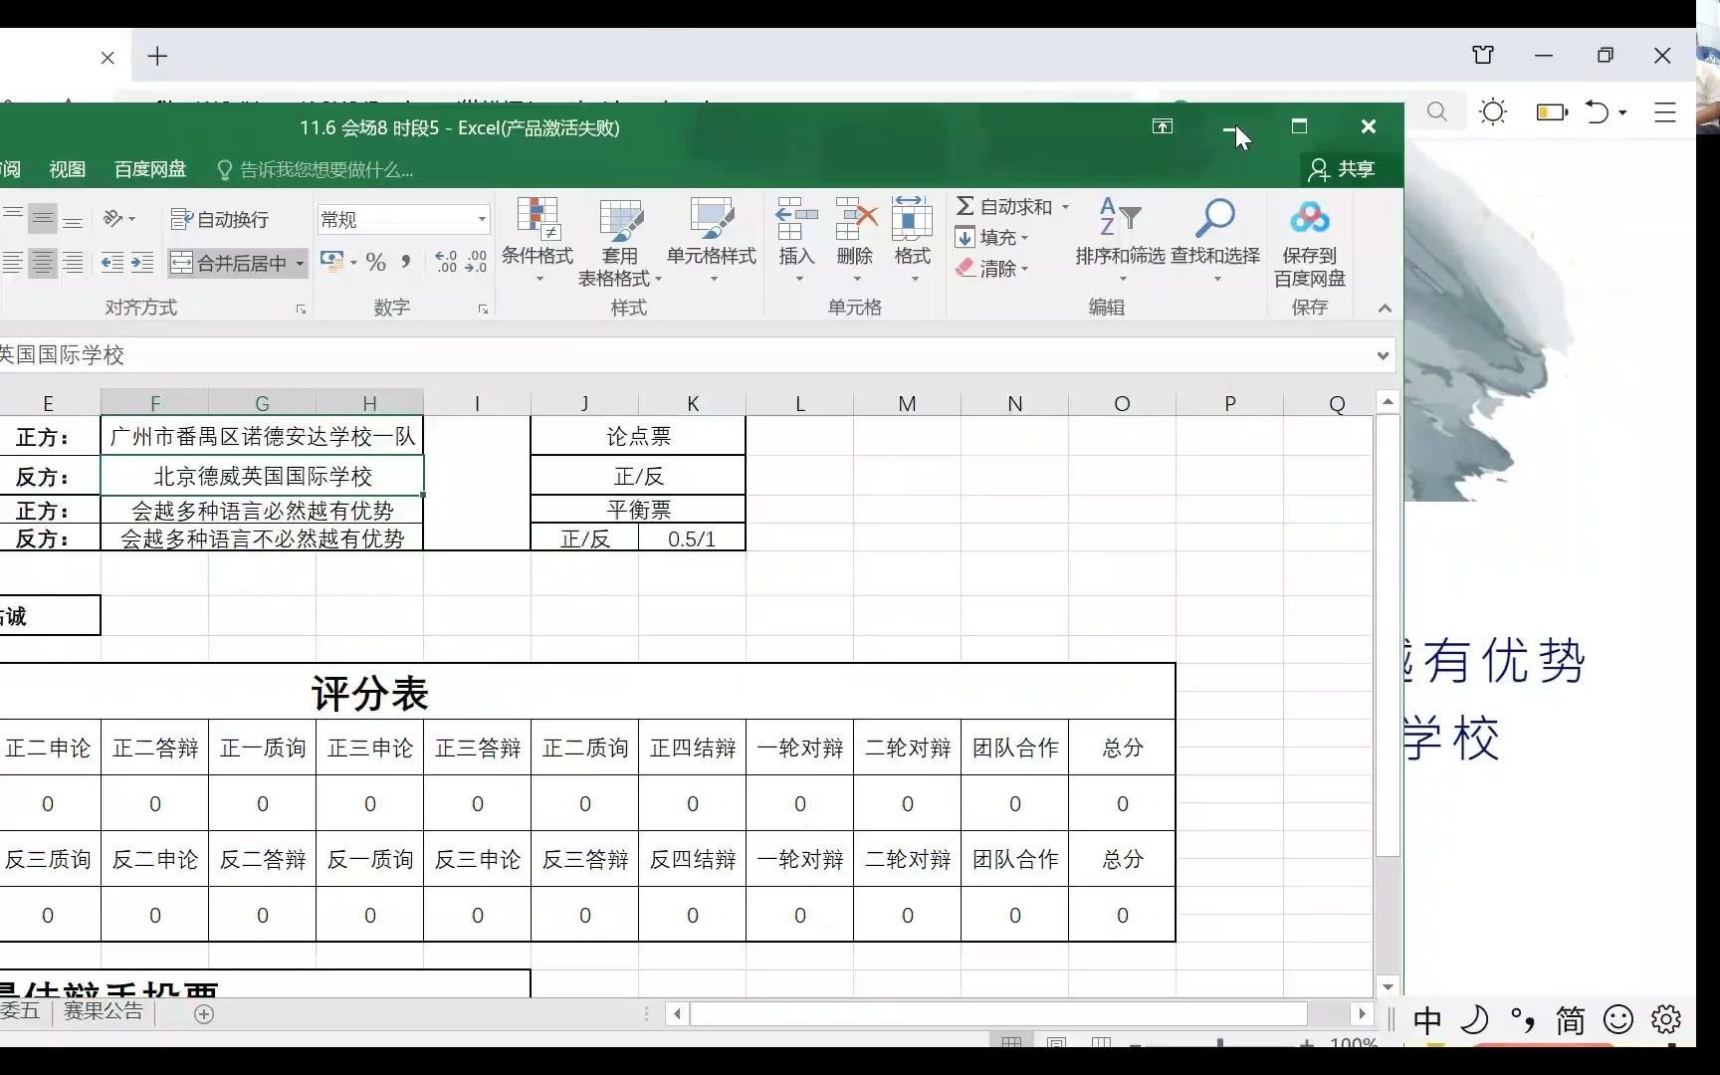This screenshot has height=1075, width=1720.
Task: Apply percent style with the % icon
Action: [x=375, y=263]
